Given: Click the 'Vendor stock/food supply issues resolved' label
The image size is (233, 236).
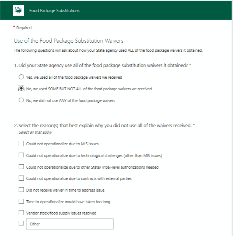Looking at the screenshot, I should pyautogui.click(x=61, y=213).
